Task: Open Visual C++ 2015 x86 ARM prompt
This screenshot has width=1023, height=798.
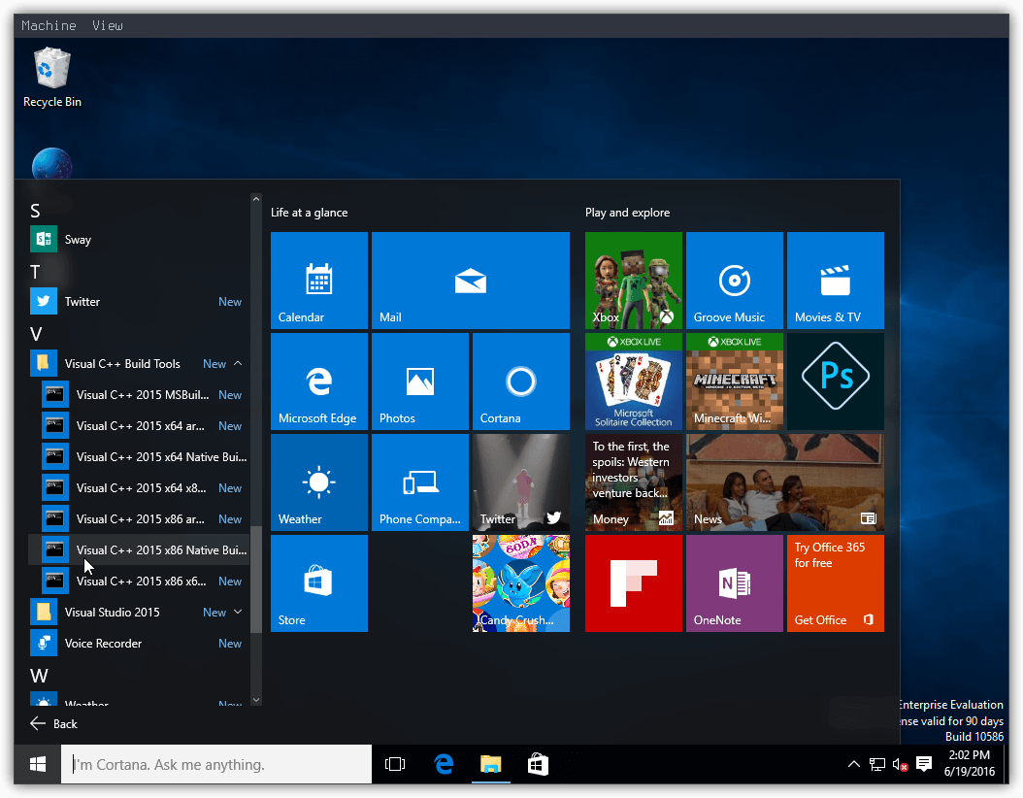Action: tap(139, 518)
